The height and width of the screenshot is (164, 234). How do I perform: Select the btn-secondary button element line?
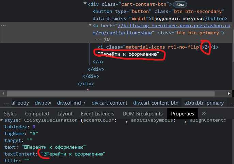pos(160,15)
